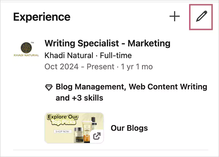Click the pencil icon to edit experience
The height and width of the screenshot is (157, 219).
click(x=201, y=17)
